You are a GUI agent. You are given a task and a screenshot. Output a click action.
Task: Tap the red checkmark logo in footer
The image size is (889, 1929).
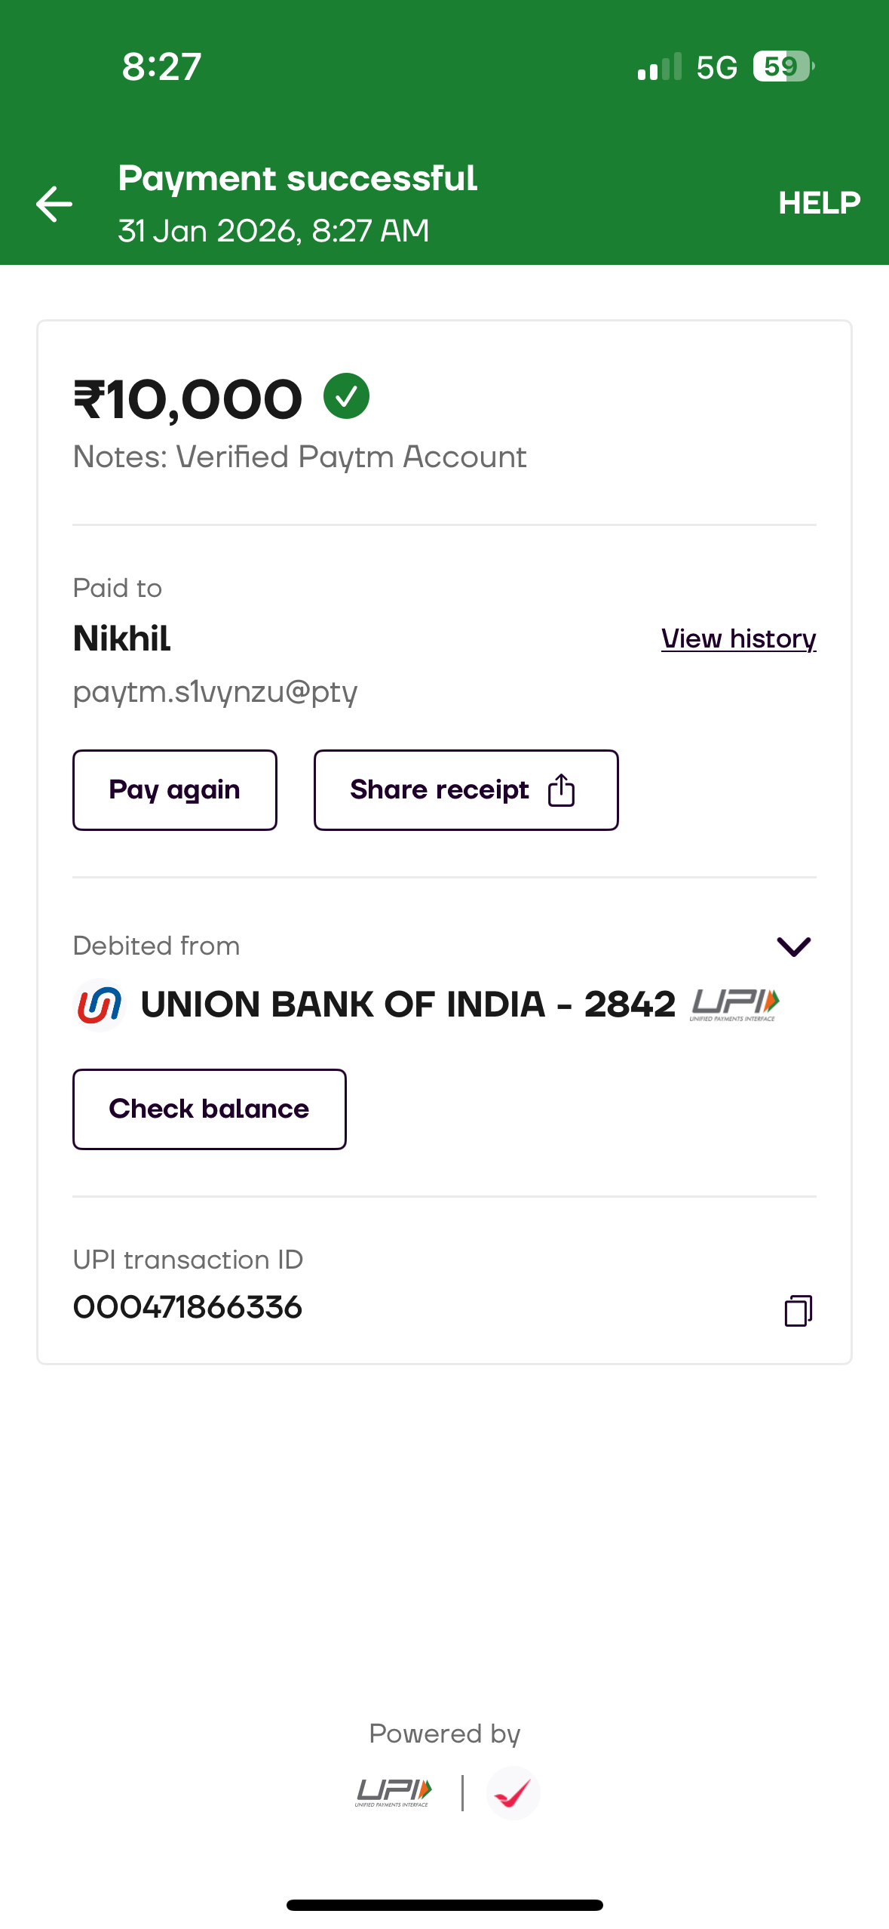[513, 1793]
